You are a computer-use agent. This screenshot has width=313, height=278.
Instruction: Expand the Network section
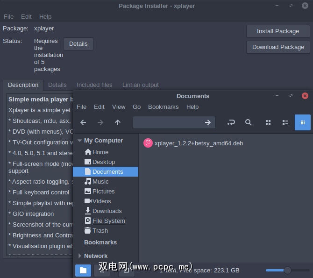click(x=80, y=256)
